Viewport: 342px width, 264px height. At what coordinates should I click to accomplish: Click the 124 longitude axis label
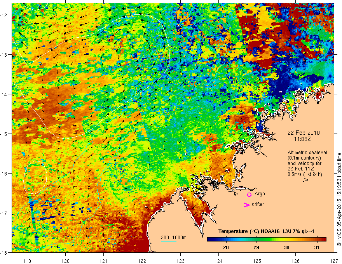tap(219, 261)
